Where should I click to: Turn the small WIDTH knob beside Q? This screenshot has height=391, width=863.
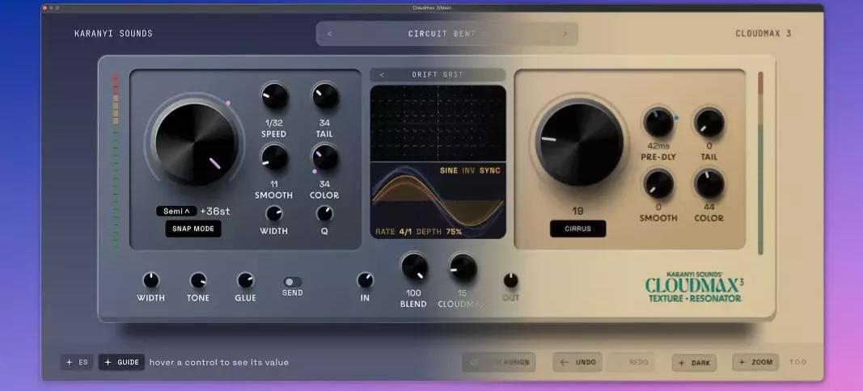[273, 213]
